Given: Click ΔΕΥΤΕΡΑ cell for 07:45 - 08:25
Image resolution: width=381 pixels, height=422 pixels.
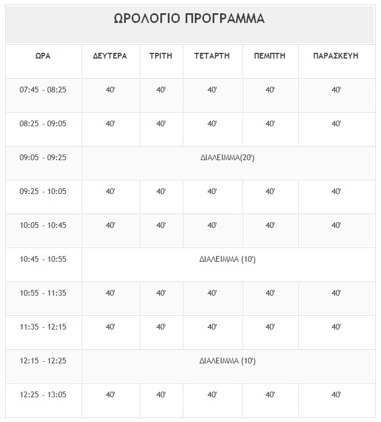Looking at the screenshot, I should coord(110,90).
